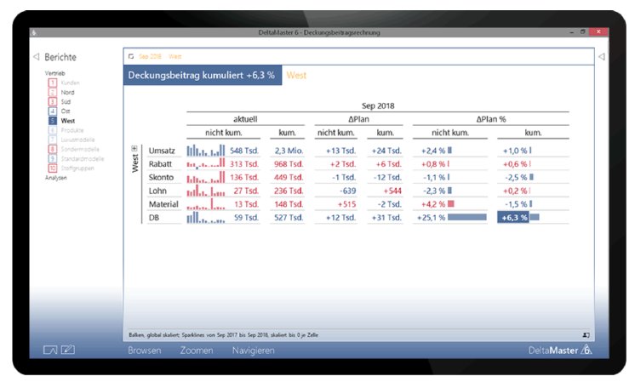Select the Sep 2018 filter breadcrumb

tap(150, 56)
